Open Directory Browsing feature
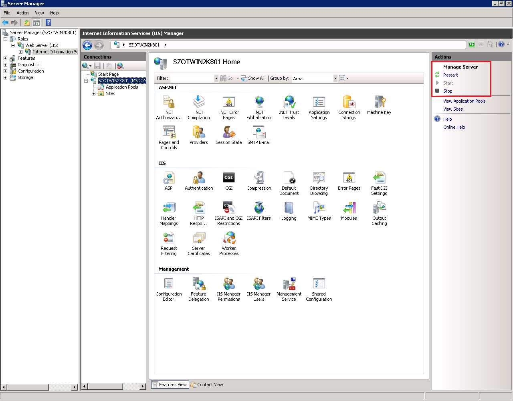 coord(319,183)
